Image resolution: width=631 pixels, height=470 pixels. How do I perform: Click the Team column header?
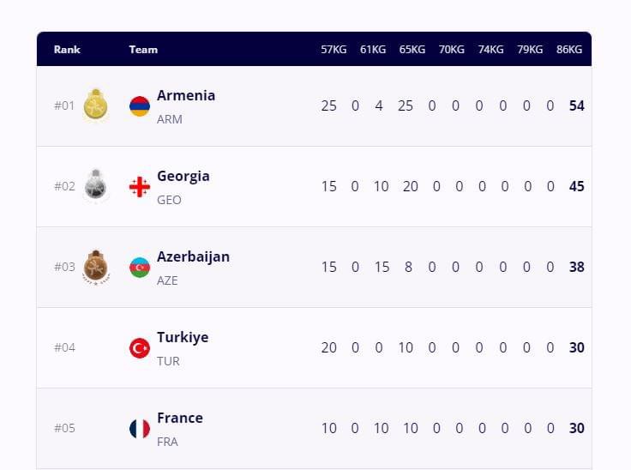(143, 50)
